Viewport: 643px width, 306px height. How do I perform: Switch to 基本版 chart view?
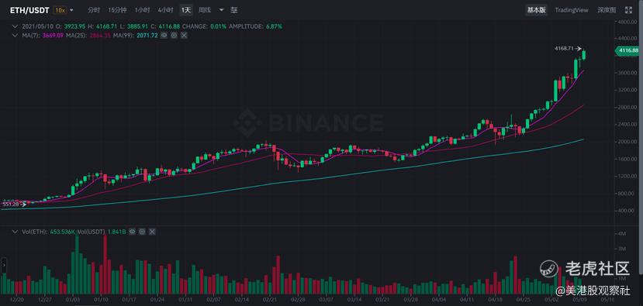coord(537,10)
